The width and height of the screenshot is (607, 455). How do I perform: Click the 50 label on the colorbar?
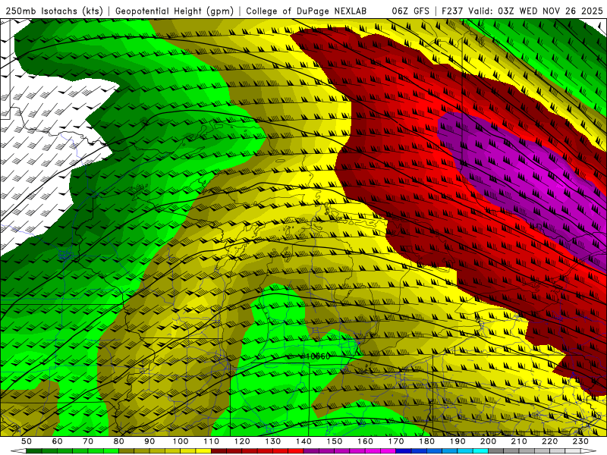tap(27, 441)
